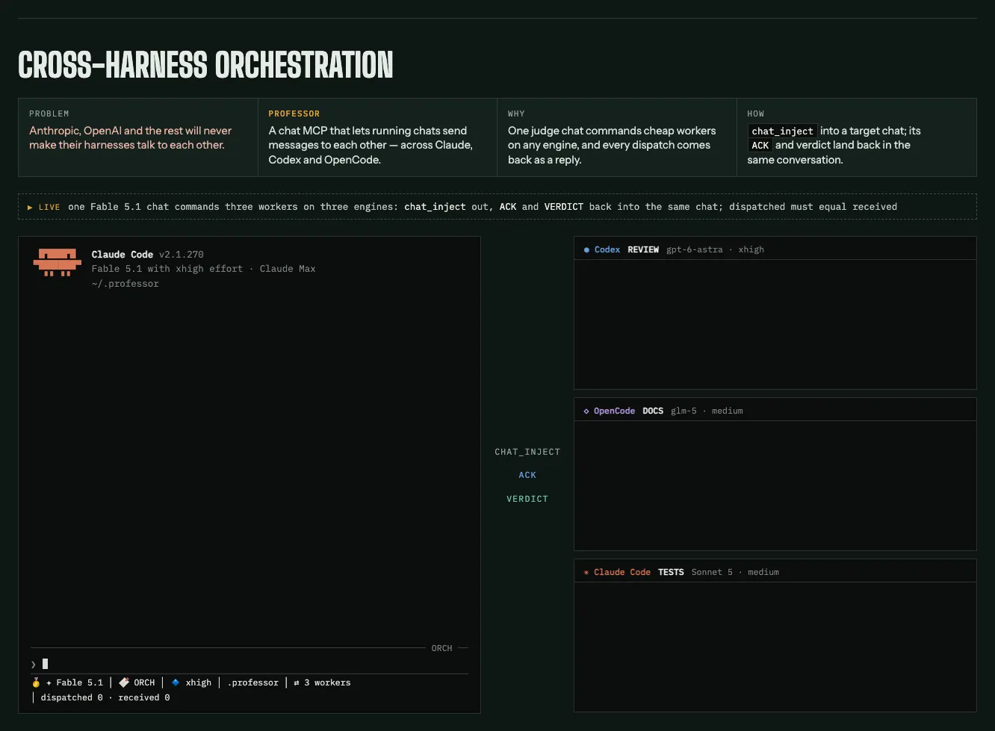The height and width of the screenshot is (731, 995).
Task: Select the Claude Code TESTS panel header
Action: point(775,572)
